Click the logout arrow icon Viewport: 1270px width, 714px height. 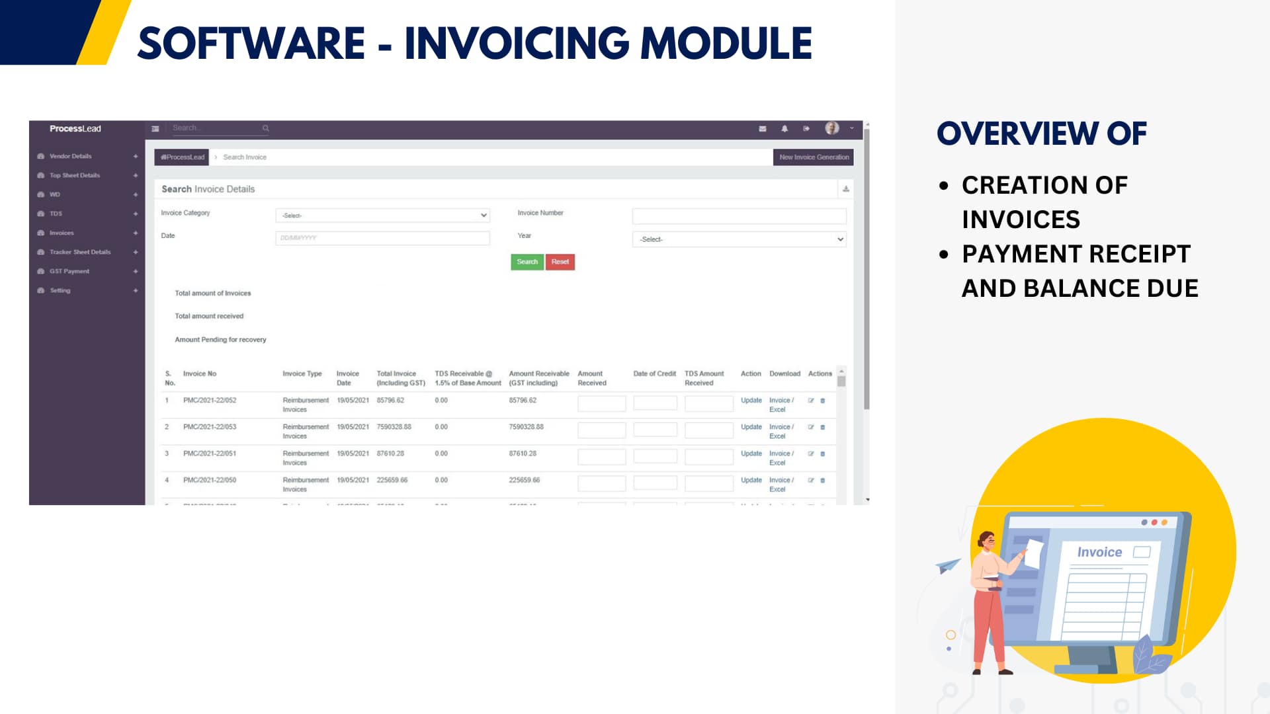tap(806, 129)
